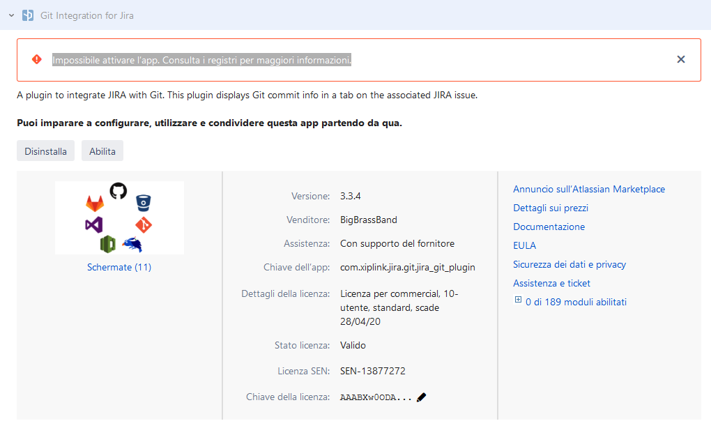Open Assistenza e ticket link

(x=551, y=284)
